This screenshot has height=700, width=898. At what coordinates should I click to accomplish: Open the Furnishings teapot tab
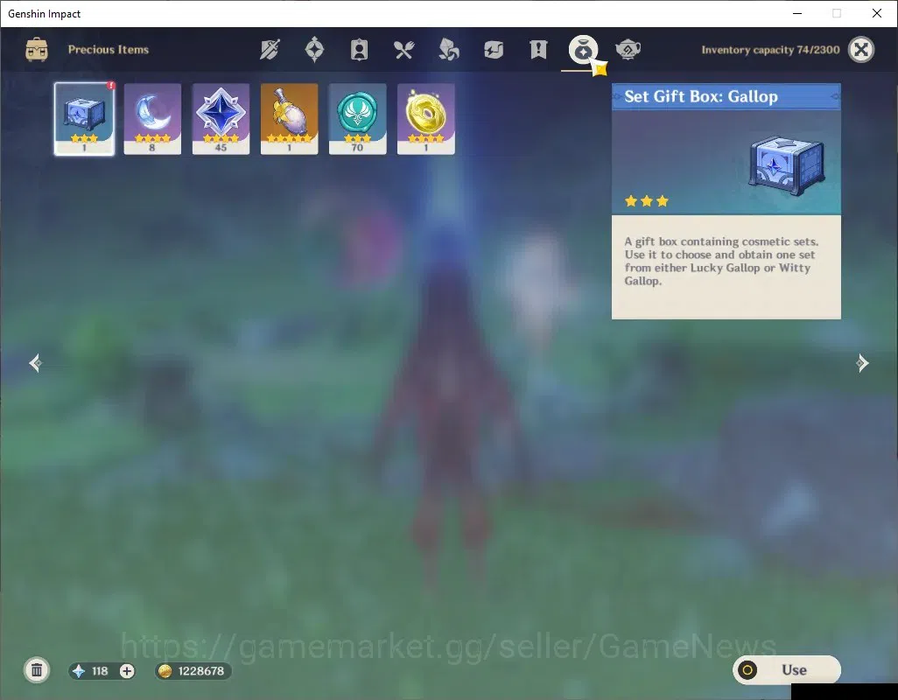point(628,50)
